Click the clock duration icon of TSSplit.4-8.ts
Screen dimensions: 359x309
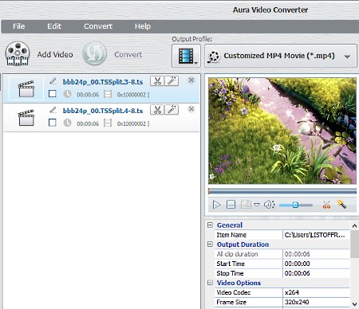[67, 123]
